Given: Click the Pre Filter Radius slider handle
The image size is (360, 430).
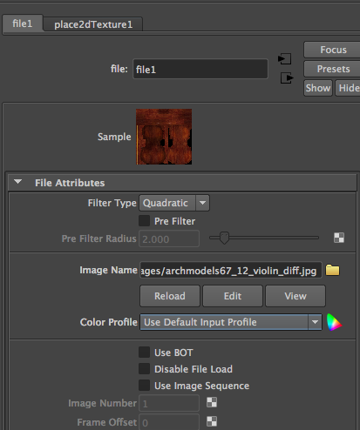Looking at the screenshot, I should 224,238.
